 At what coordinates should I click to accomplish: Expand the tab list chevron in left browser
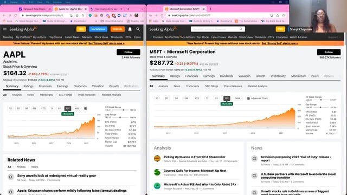[142, 9]
